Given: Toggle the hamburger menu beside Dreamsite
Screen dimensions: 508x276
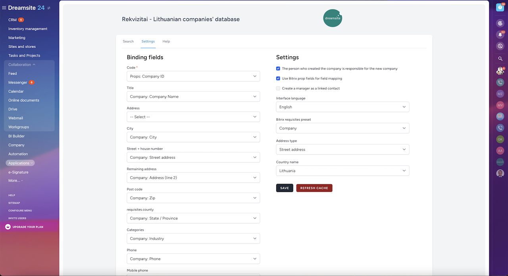Looking at the screenshot, I should point(4,8).
